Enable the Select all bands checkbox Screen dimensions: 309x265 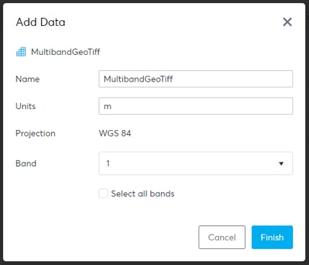103,194
